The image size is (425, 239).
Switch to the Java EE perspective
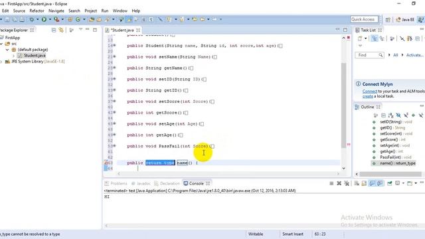pos(405,19)
